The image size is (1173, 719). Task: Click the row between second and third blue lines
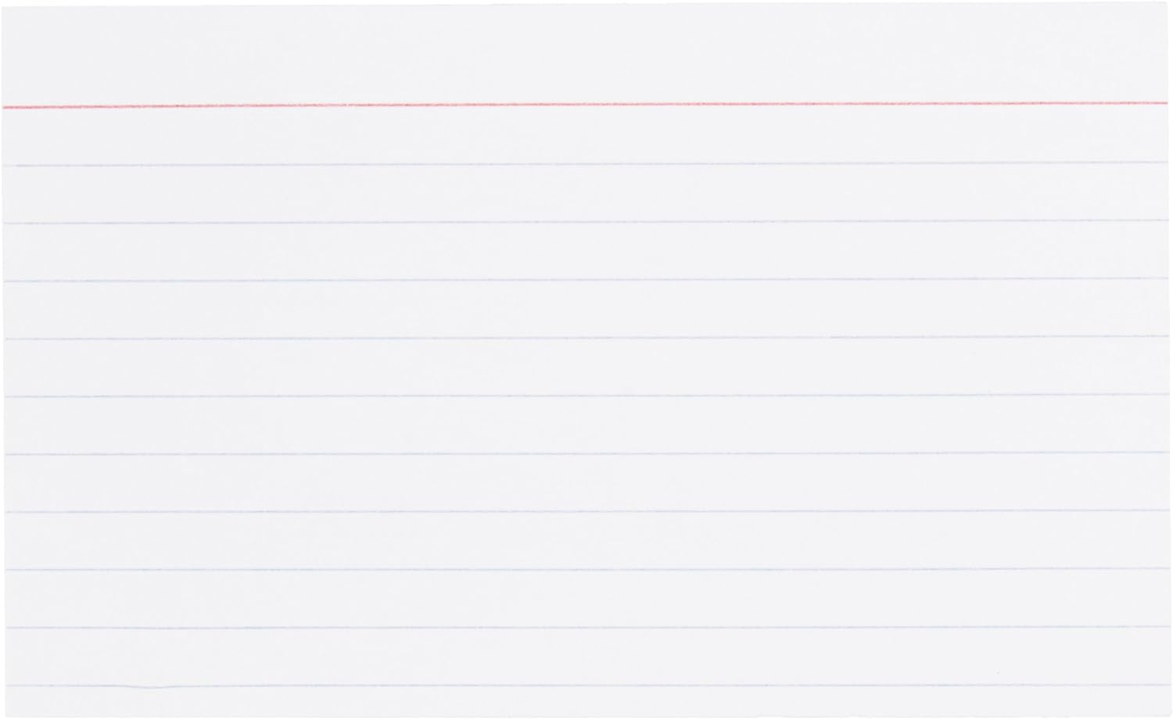click(585, 250)
